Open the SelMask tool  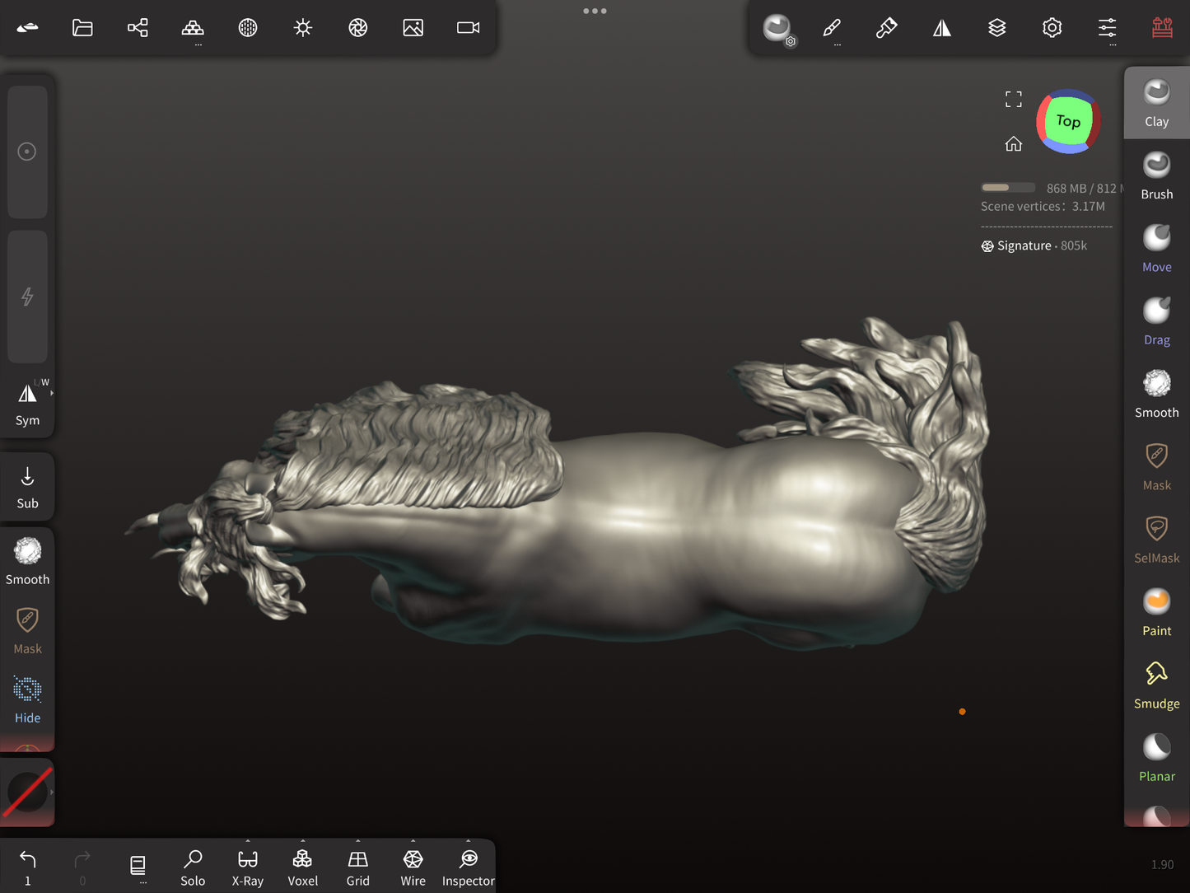[x=1156, y=539]
